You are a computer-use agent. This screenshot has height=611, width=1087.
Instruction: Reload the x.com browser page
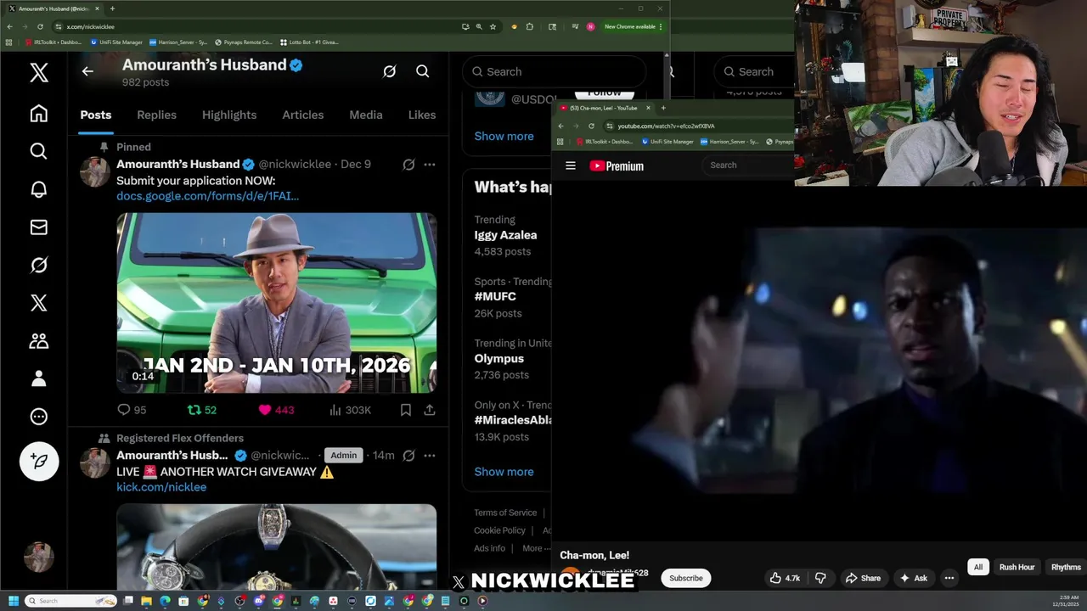pos(40,26)
